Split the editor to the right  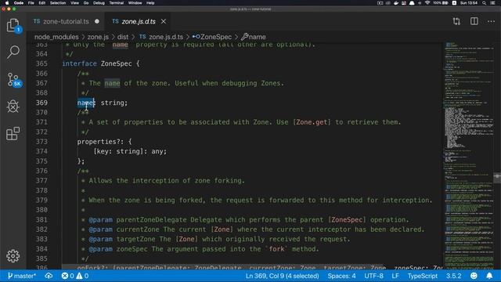[x=474, y=21]
